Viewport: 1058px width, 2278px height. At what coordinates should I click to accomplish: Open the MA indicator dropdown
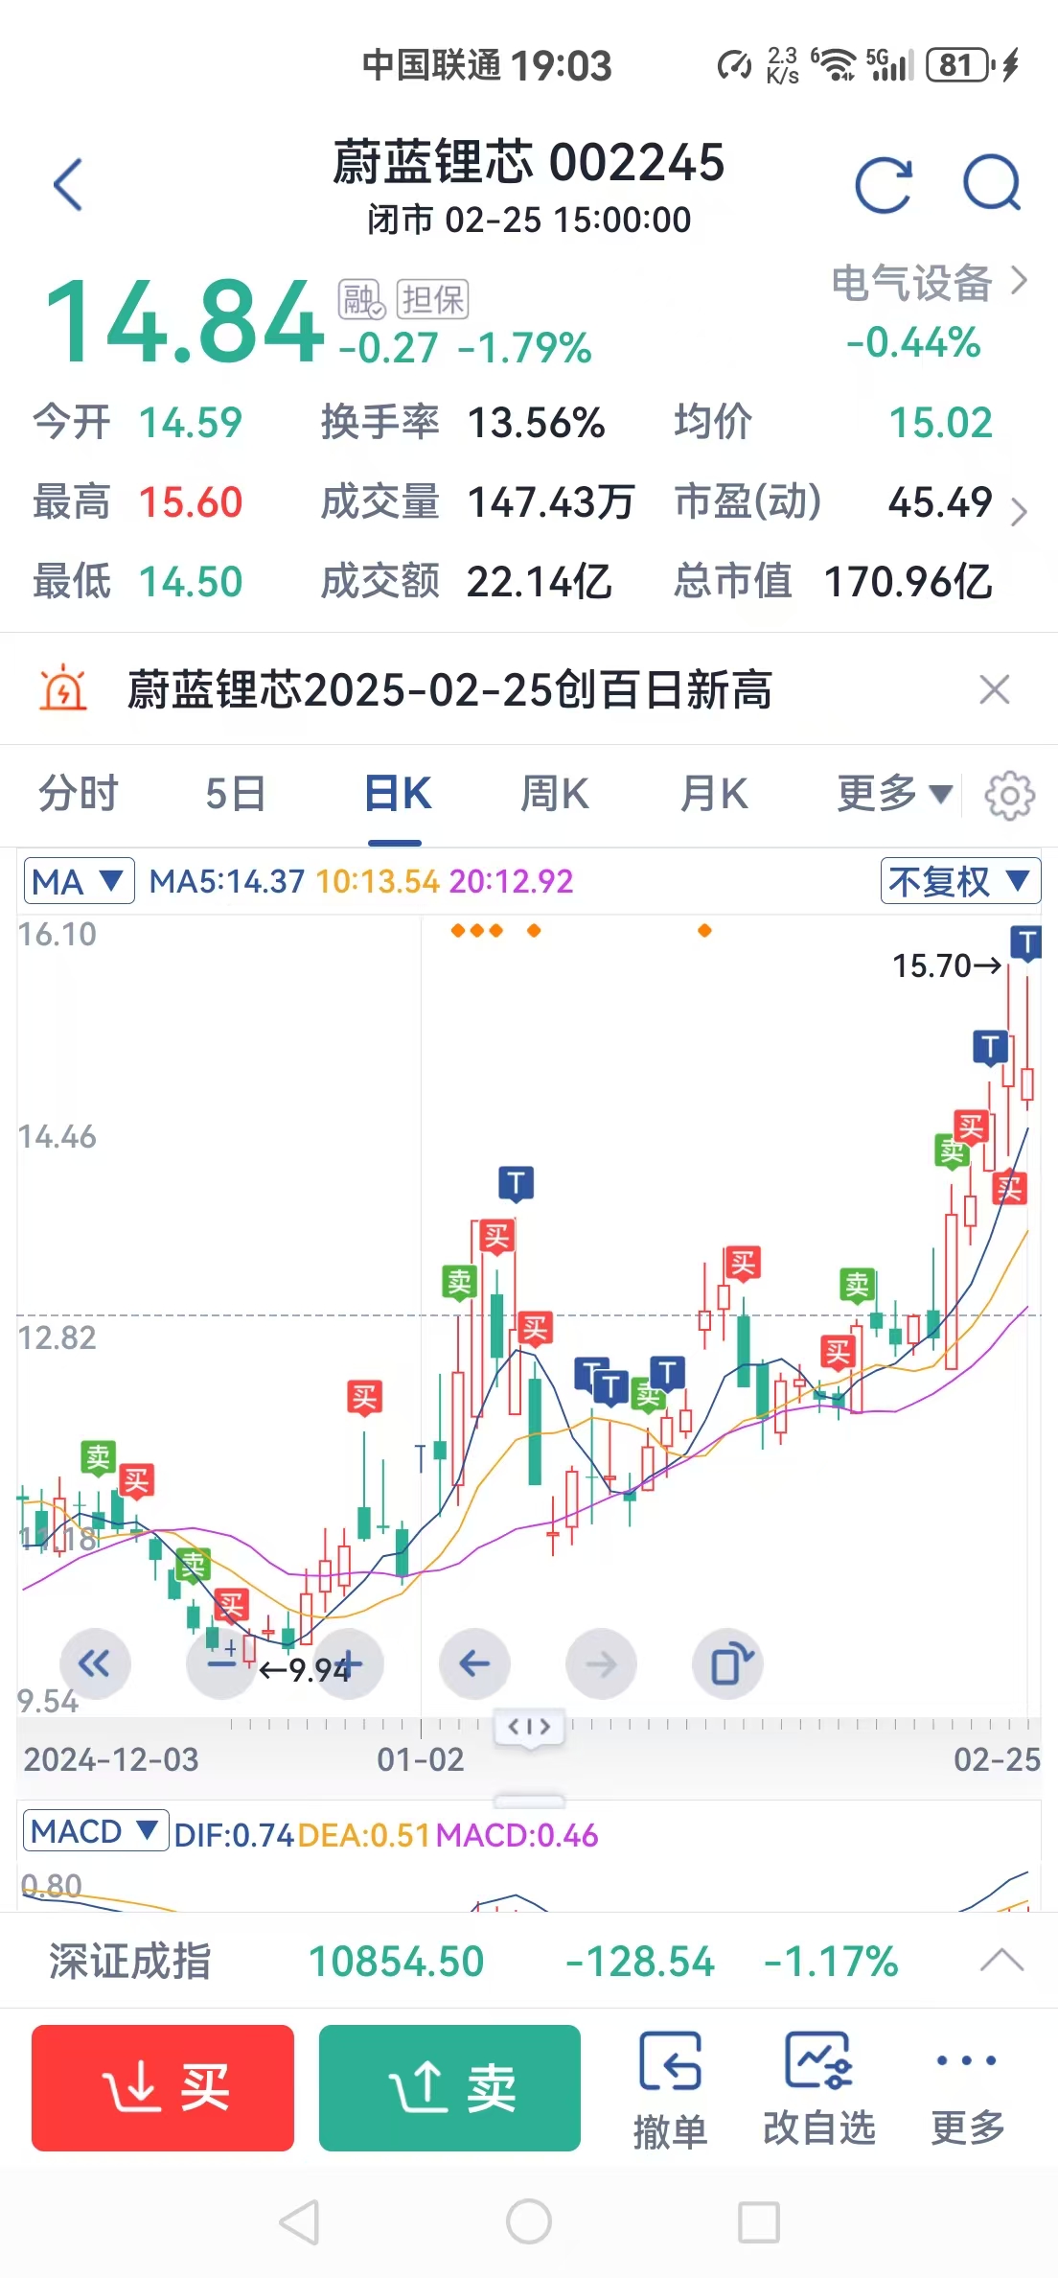(78, 881)
